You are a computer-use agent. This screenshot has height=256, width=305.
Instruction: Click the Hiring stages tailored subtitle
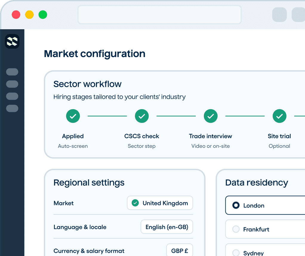point(120,97)
